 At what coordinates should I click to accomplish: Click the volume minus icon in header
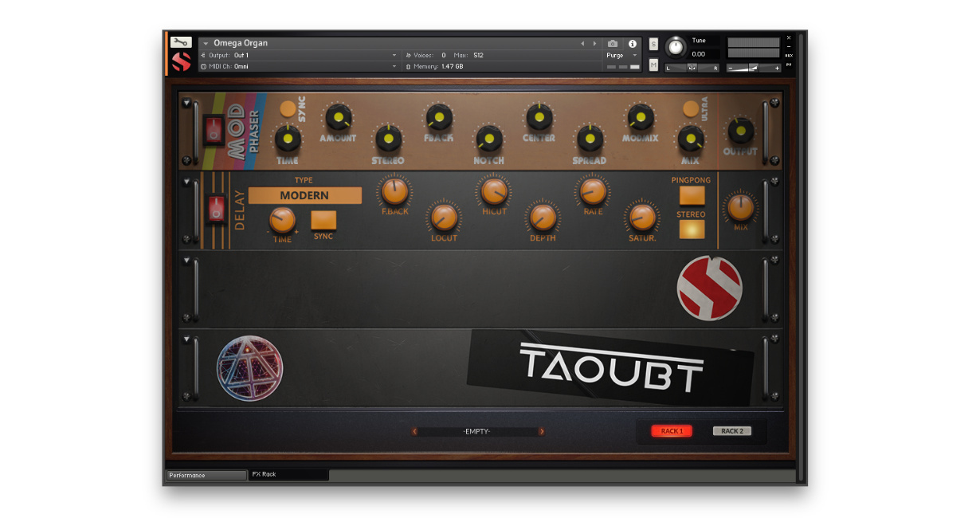[x=732, y=68]
